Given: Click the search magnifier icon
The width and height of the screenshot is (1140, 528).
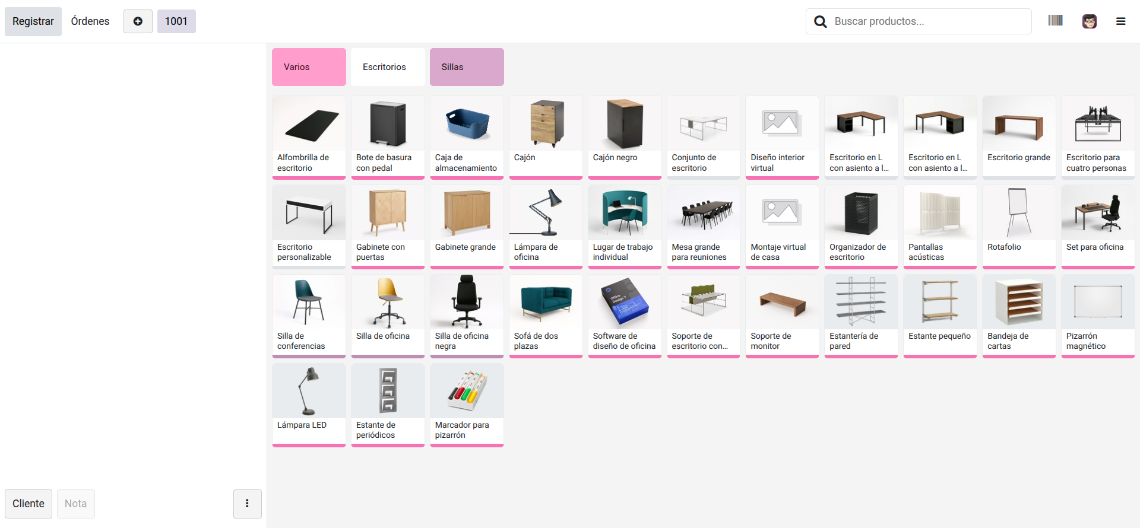Looking at the screenshot, I should pos(820,21).
